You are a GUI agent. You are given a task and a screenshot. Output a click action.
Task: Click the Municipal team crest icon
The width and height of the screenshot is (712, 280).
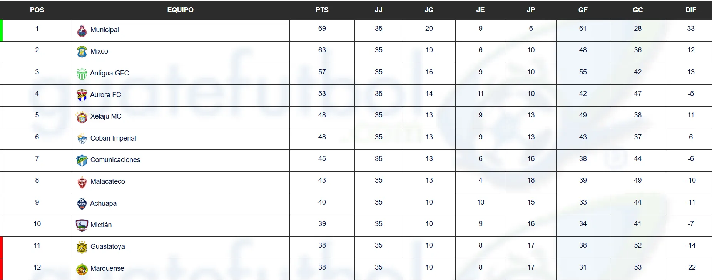82,31
